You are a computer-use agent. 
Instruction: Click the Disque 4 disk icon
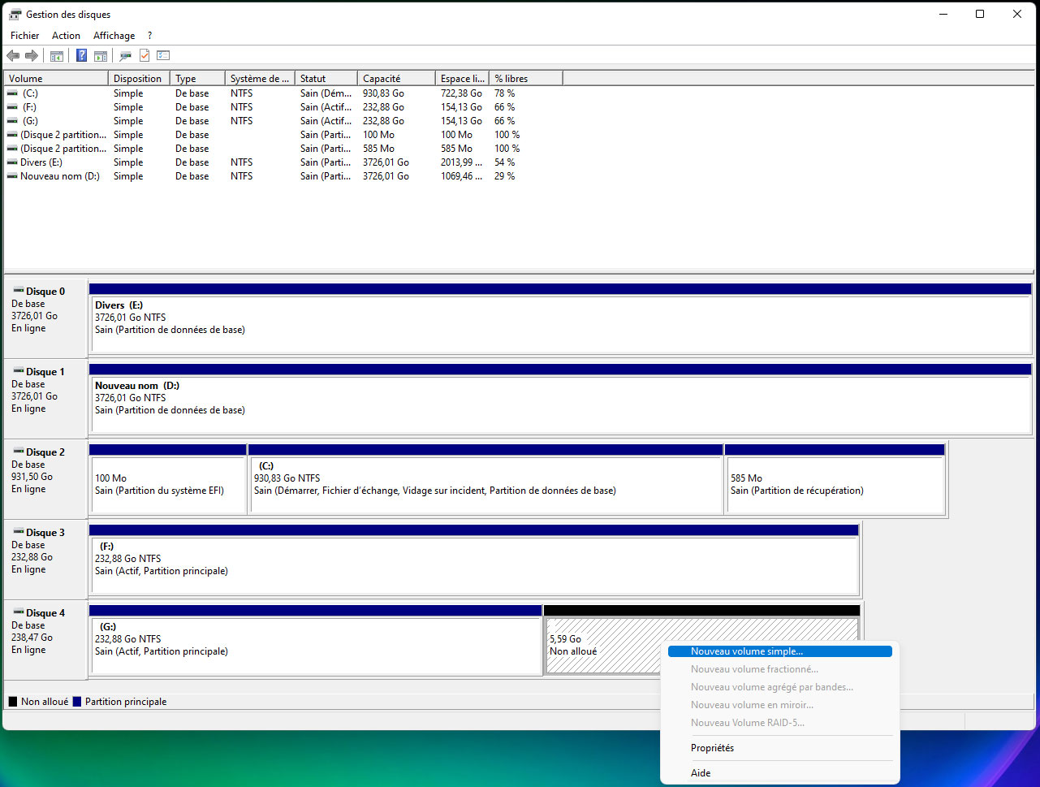tap(18, 612)
